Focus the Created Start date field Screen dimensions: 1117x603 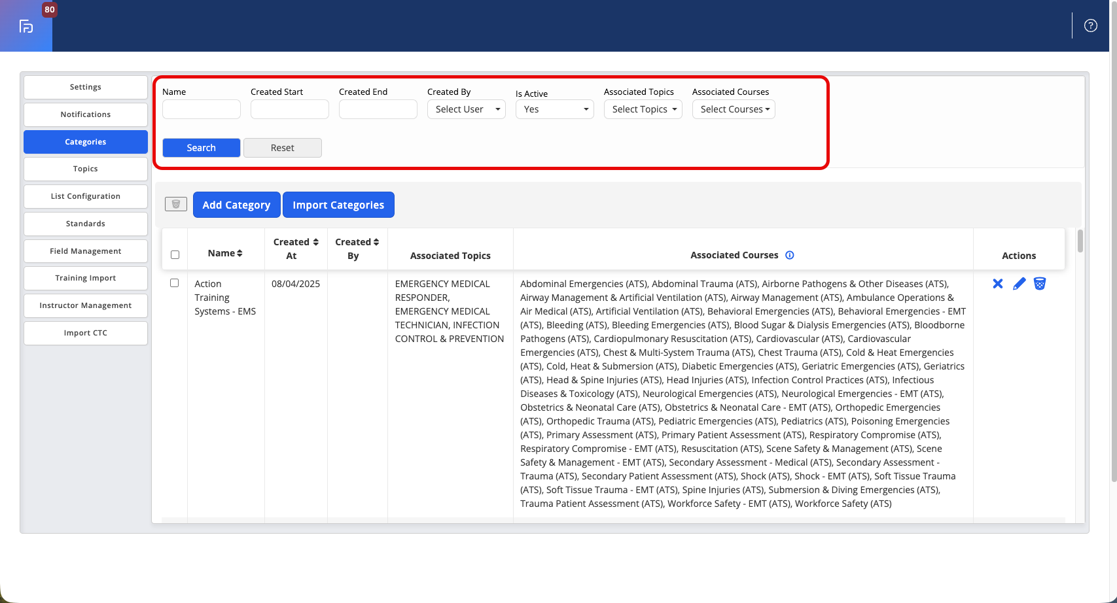[x=289, y=109]
